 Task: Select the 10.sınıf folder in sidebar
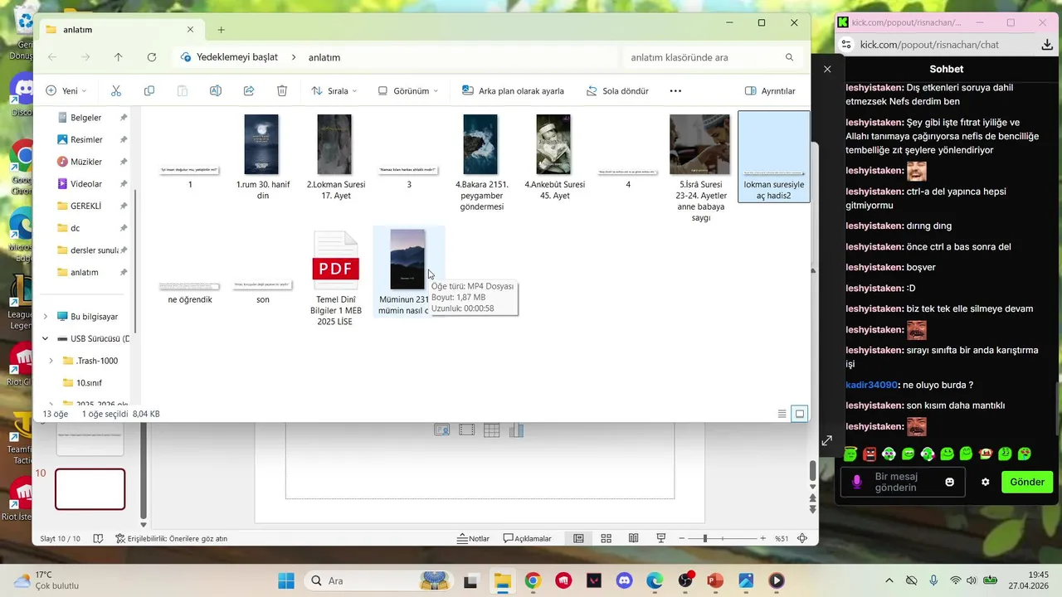pos(89,383)
